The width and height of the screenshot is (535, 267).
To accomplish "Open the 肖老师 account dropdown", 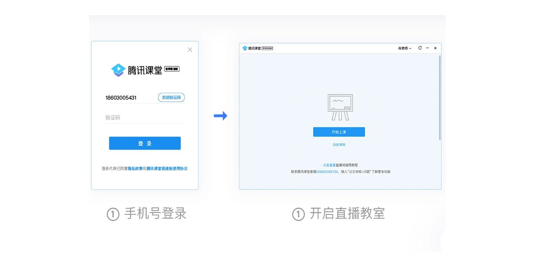I will pos(405,48).
